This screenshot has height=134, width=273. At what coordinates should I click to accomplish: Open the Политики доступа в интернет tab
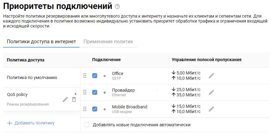coord(41,41)
